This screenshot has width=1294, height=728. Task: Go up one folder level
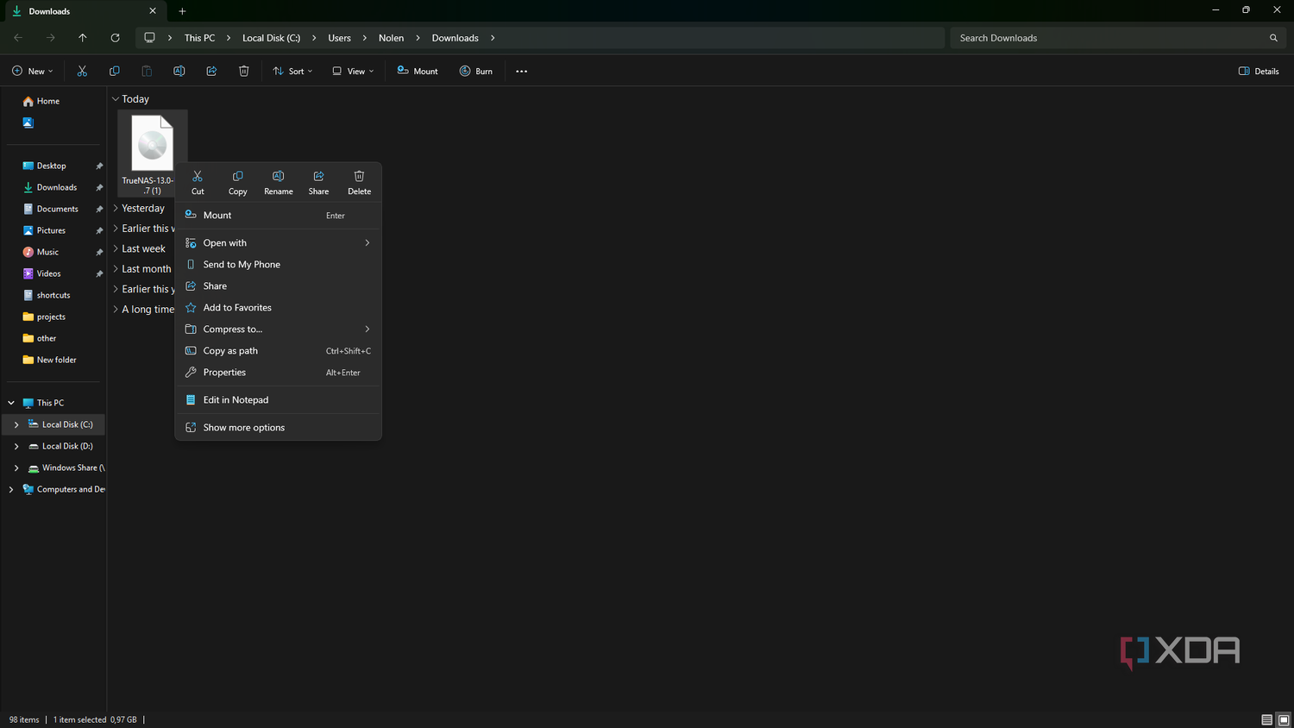[x=83, y=38]
